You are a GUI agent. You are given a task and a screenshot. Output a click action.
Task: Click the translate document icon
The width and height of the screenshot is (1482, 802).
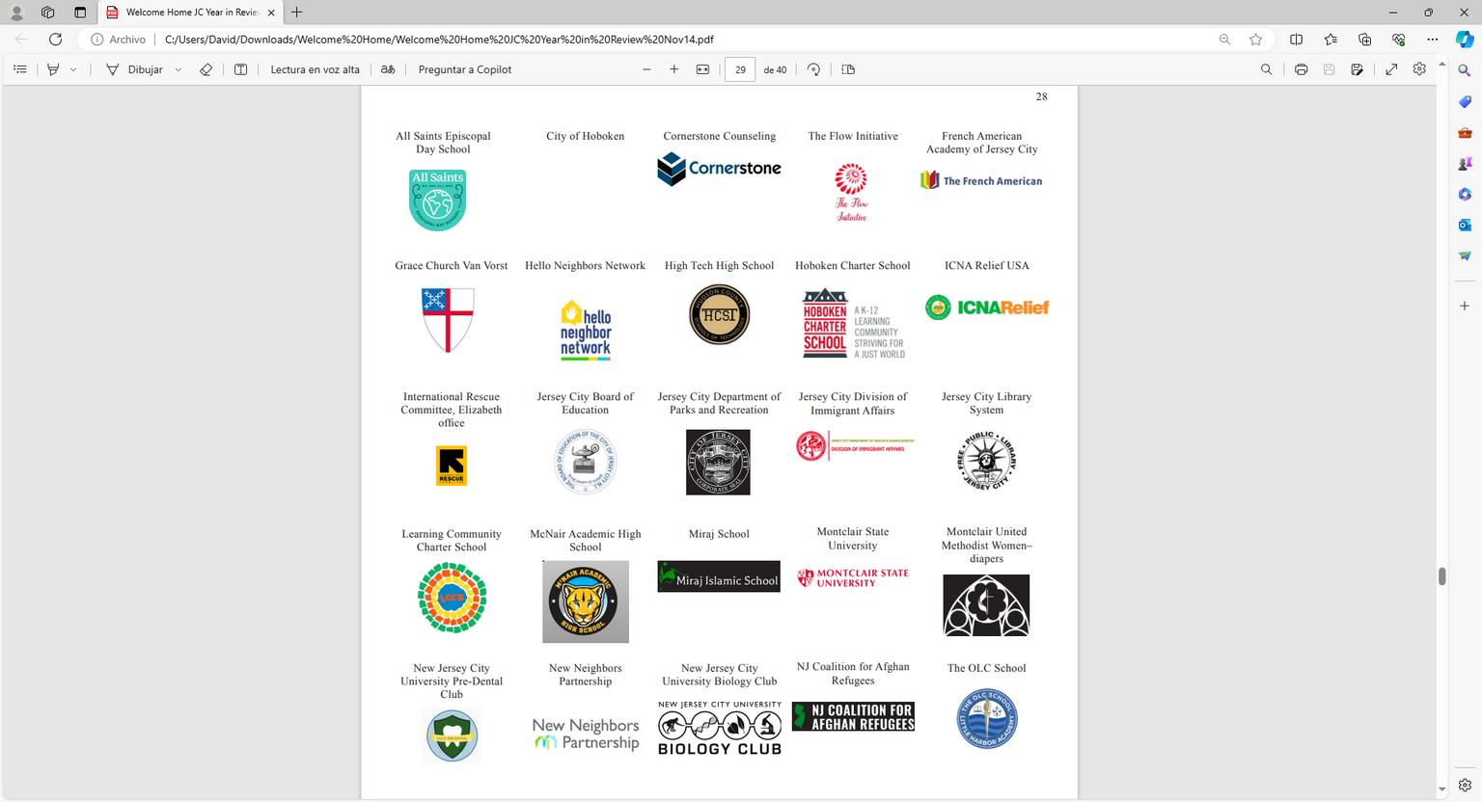click(388, 69)
